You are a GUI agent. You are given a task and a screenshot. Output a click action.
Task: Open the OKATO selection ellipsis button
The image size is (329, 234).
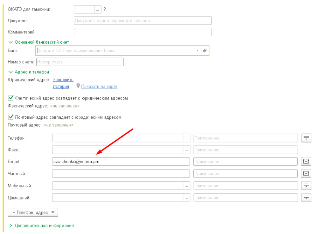pos(98,10)
